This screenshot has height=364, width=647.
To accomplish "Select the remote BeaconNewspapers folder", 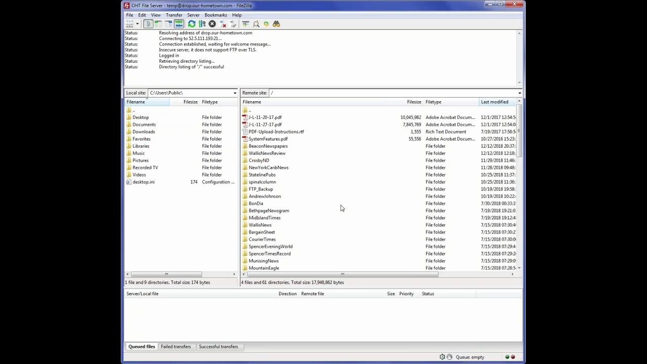I will (268, 146).
